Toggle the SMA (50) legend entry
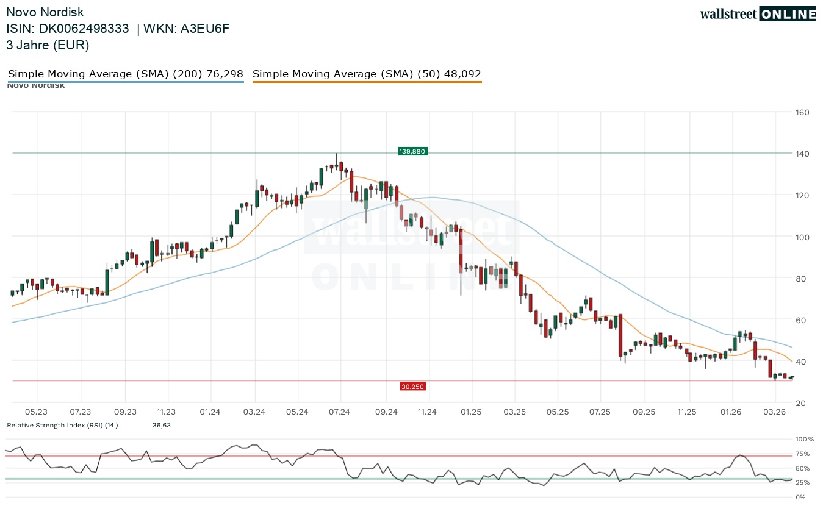Screen dimensions: 823x514 367,74
